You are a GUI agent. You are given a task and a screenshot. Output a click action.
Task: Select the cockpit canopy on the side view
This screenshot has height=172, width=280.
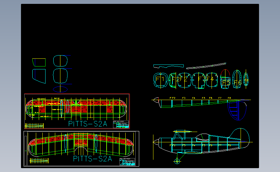coord(203,137)
